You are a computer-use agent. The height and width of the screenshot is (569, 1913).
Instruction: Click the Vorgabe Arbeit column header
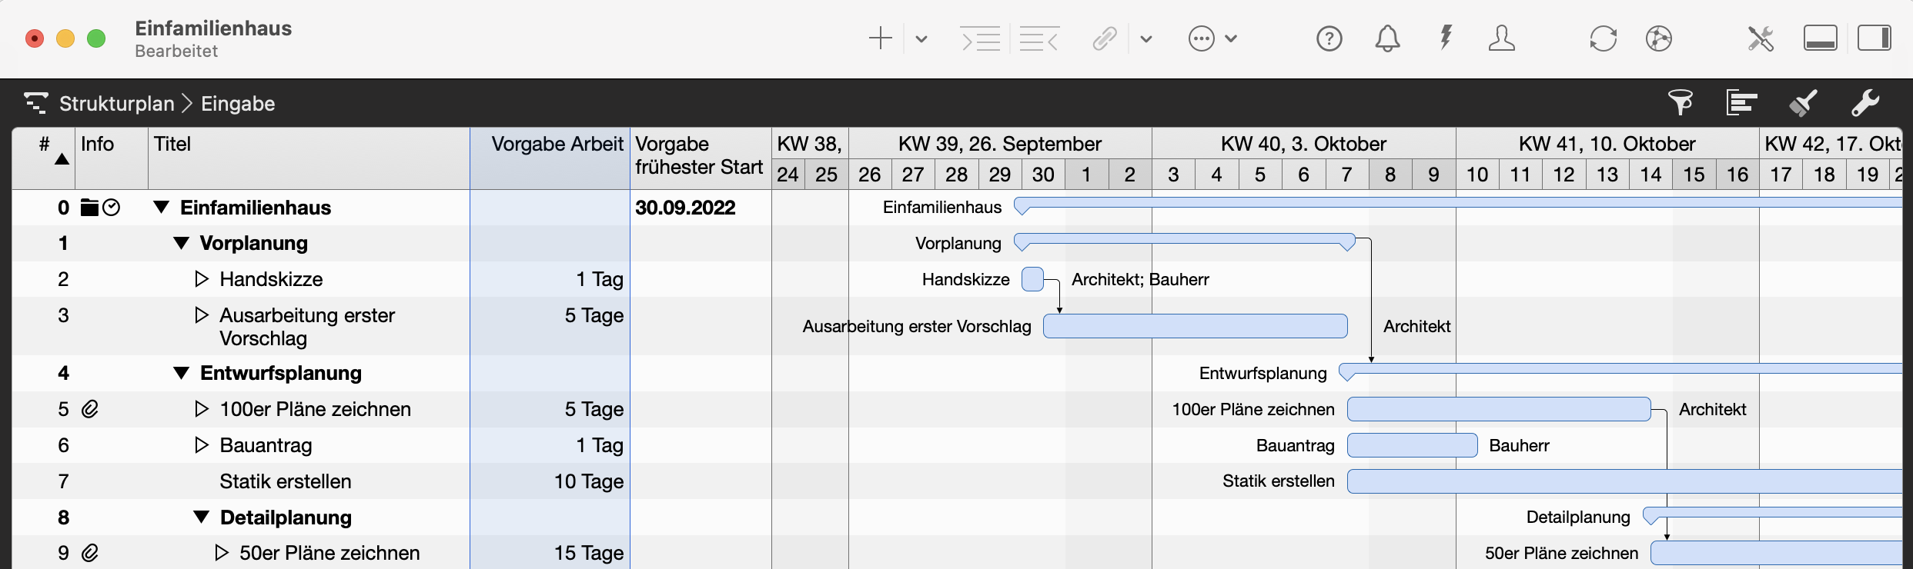tap(550, 158)
